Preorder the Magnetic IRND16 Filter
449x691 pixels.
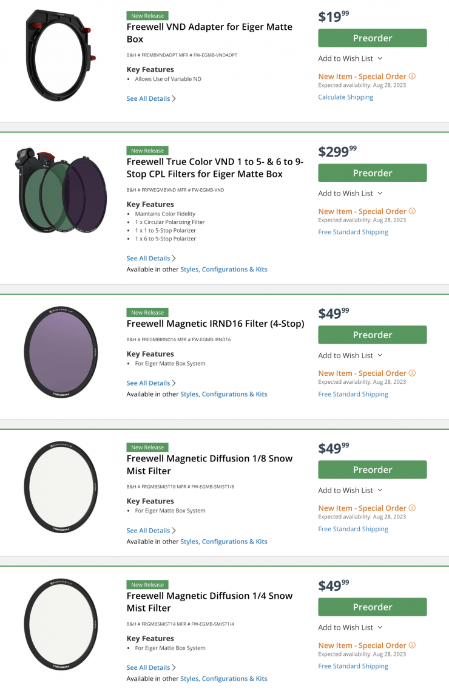(372, 335)
